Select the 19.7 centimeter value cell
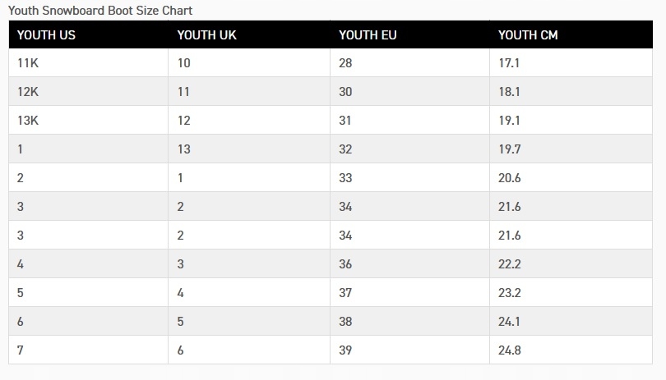 point(509,149)
